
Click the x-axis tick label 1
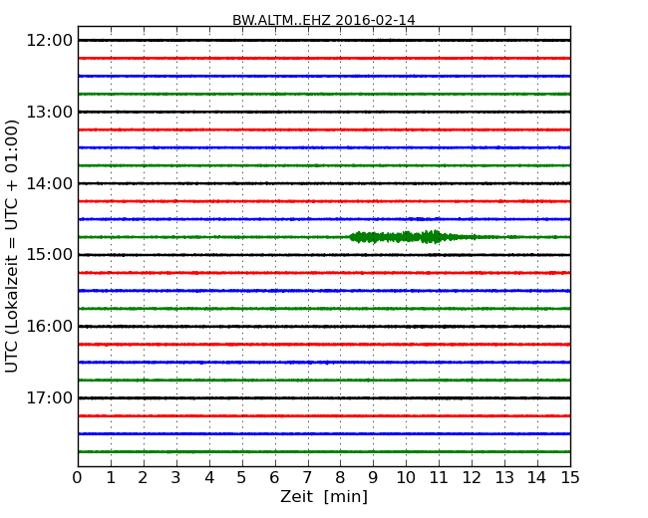111,478
